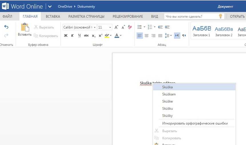Open the line spacing dropdown arrow
246x145 pixels.
(x=171, y=36)
